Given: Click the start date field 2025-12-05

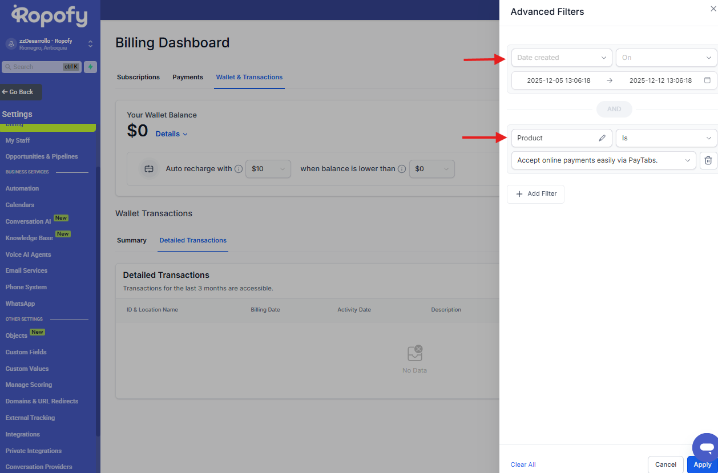Looking at the screenshot, I should pyautogui.click(x=558, y=80).
